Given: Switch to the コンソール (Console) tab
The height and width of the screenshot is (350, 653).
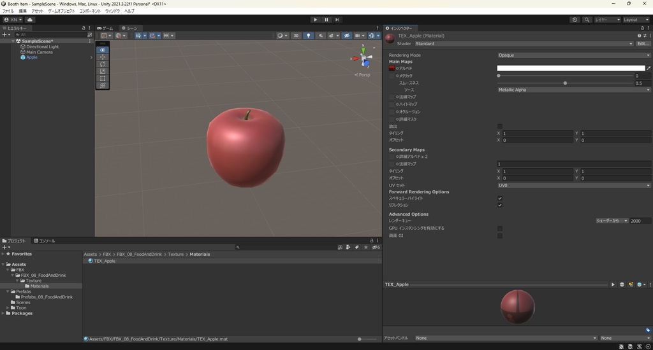Looking at the screenshot, I should point(45,241).
